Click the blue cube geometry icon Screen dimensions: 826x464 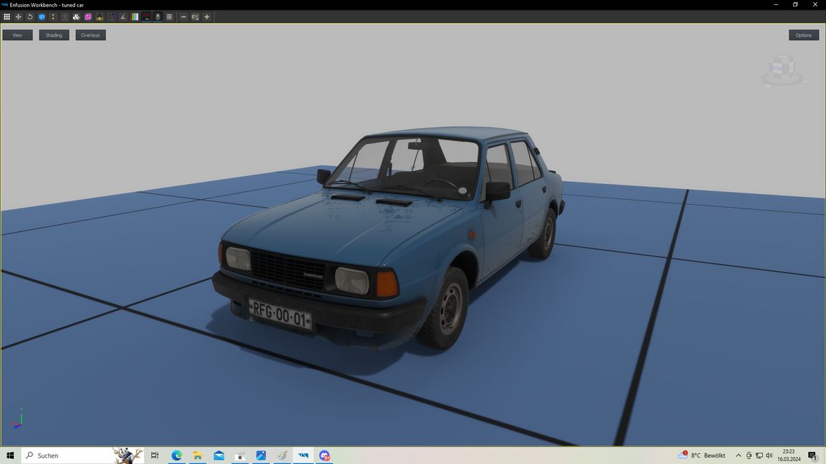pyautogui.click(x=41, y=16)
